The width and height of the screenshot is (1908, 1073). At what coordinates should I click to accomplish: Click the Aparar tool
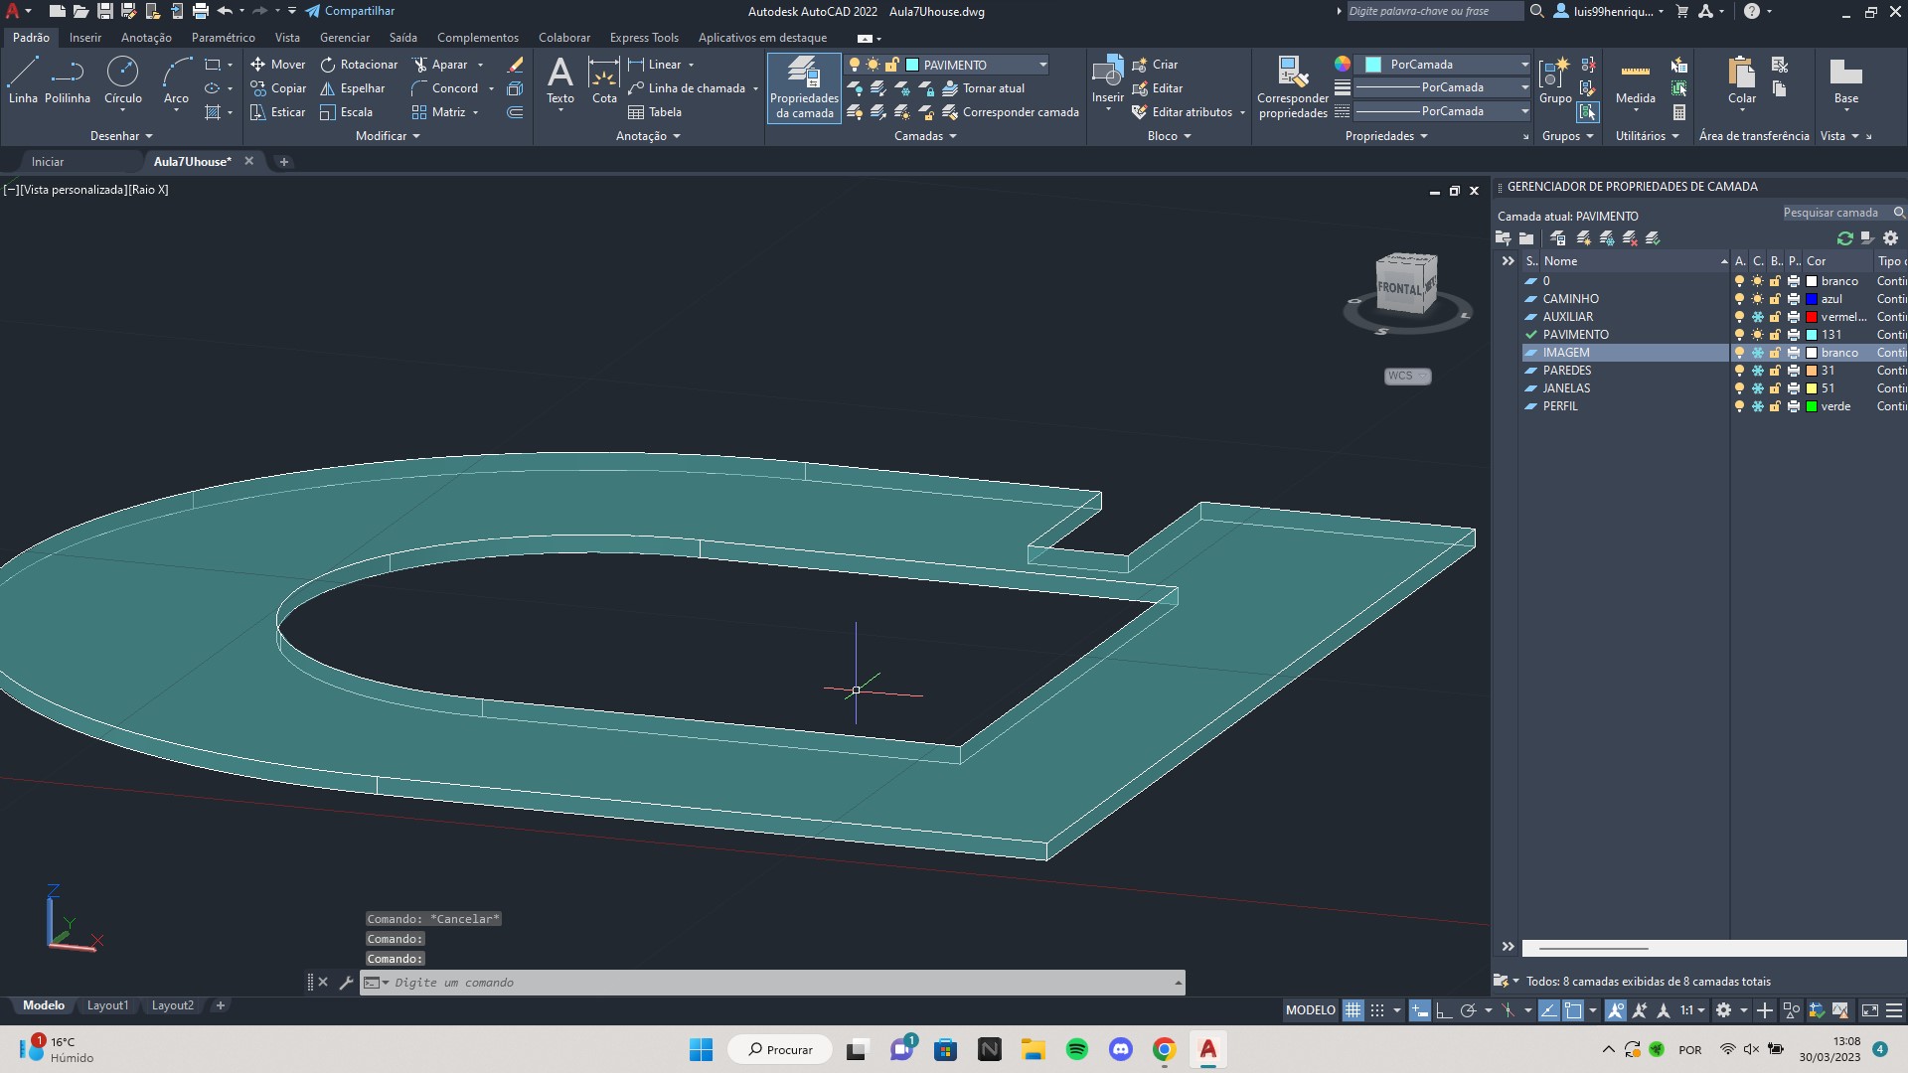[x=439, y=65]
